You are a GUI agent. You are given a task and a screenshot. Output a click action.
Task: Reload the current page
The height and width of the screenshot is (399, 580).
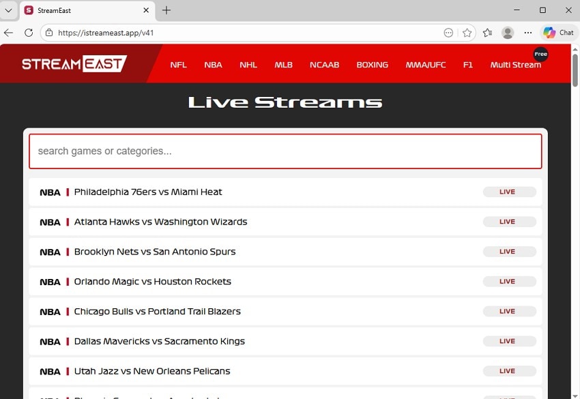pos(28,32)
